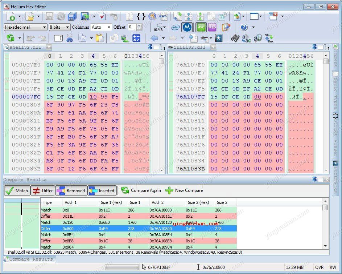
Task: Click the OVR overwrite mode status indicator
Action: (x=319, y=267)
